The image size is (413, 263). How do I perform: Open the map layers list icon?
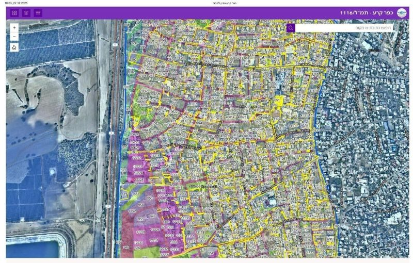click(26, 13)
